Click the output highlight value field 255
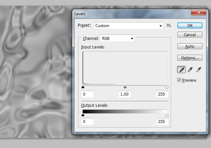The width and height of the screenshot is (211, 148). tap(162, 122)
